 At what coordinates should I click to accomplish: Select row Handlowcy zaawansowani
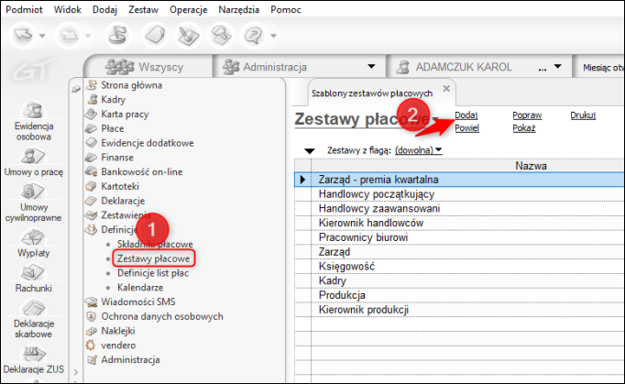point(459,209)
